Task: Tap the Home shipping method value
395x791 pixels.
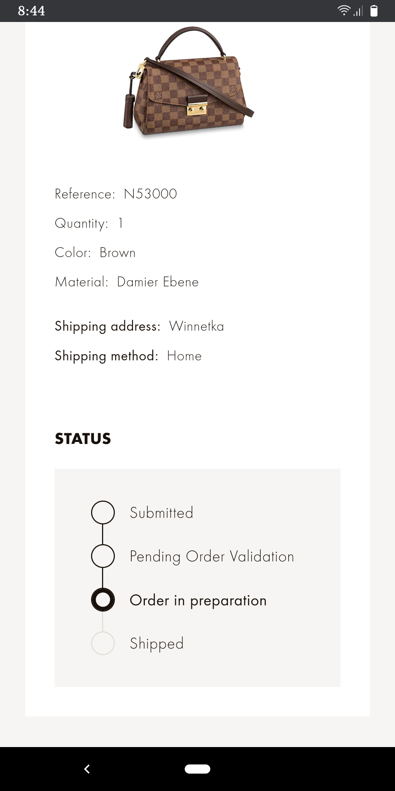Action: (184, 356)
